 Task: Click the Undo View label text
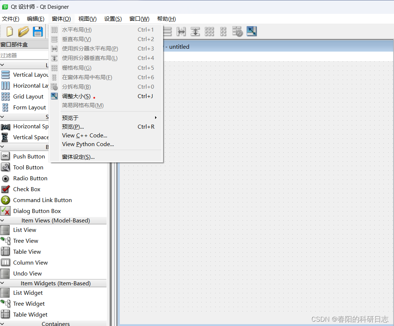point(27,274)
